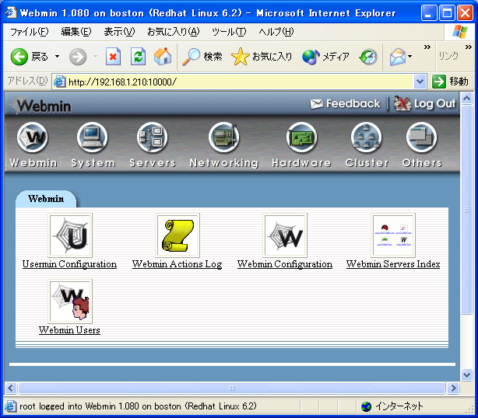The width and height of the screenshot is (478, 418).
Task: Click the green Go arrow button
Action: [438, 82]
